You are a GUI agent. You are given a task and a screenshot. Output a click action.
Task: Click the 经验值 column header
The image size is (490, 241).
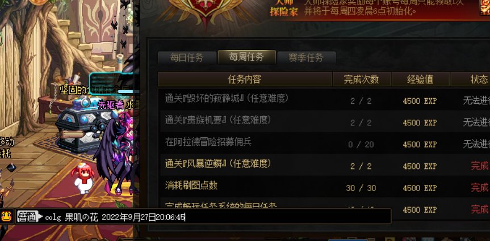420,79
